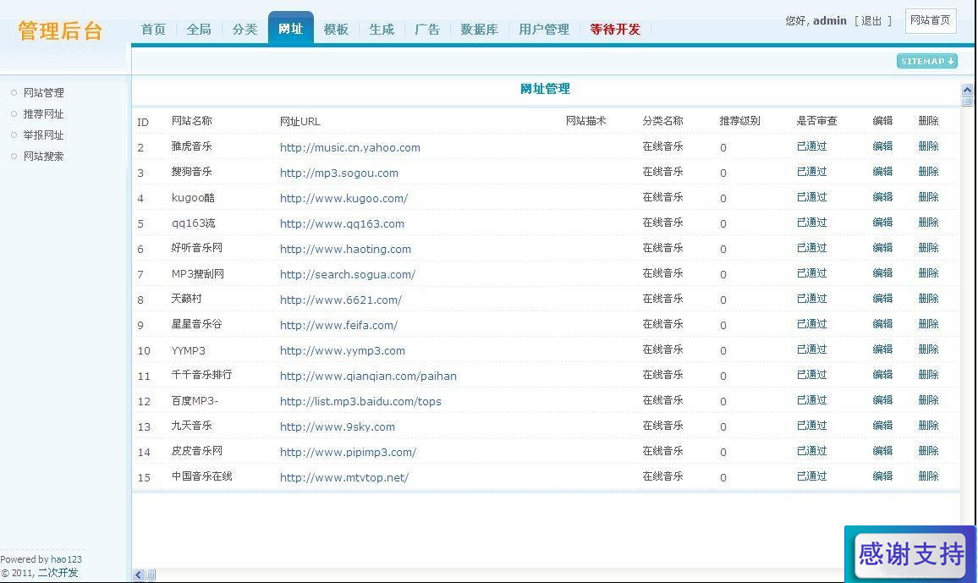The width and height of the screenshot is (978, 583).
Task: Delete the kugoo酷 entry
Action: (928, 197)
